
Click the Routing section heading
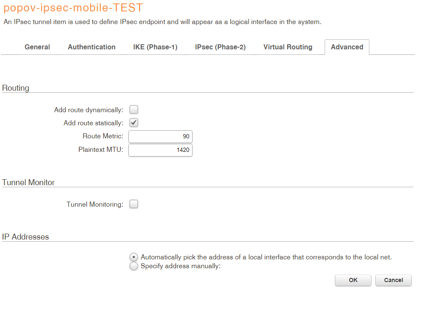coord(16,88)
